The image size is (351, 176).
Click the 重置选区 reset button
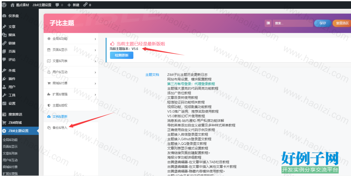pyautogui.click(x=342, y=23)
